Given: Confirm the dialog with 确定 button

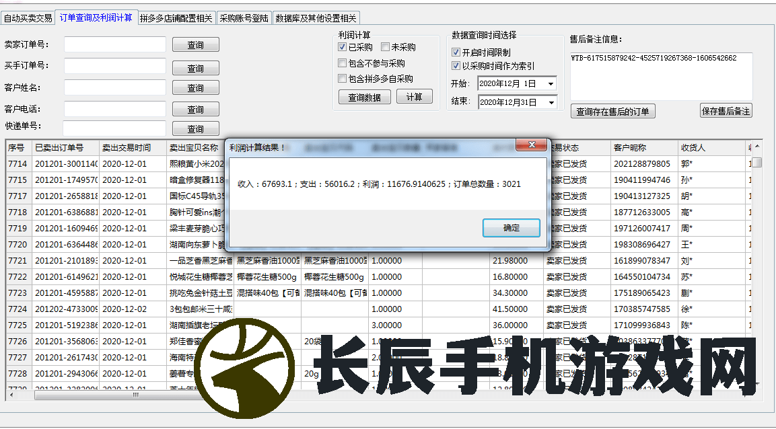Looking at the screenshot, I should point(512,228).
